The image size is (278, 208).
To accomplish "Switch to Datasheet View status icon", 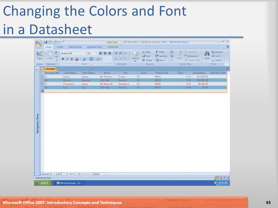I will (x=217, y=178).
